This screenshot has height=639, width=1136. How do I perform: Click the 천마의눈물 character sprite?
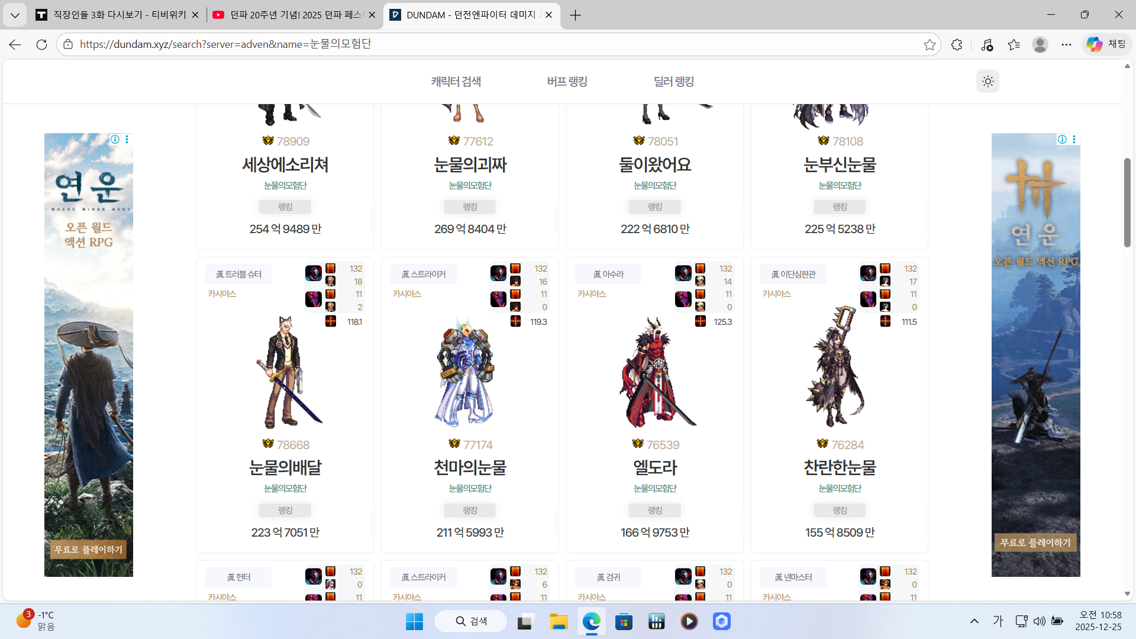pyautogui.click(x=466, y=373)
